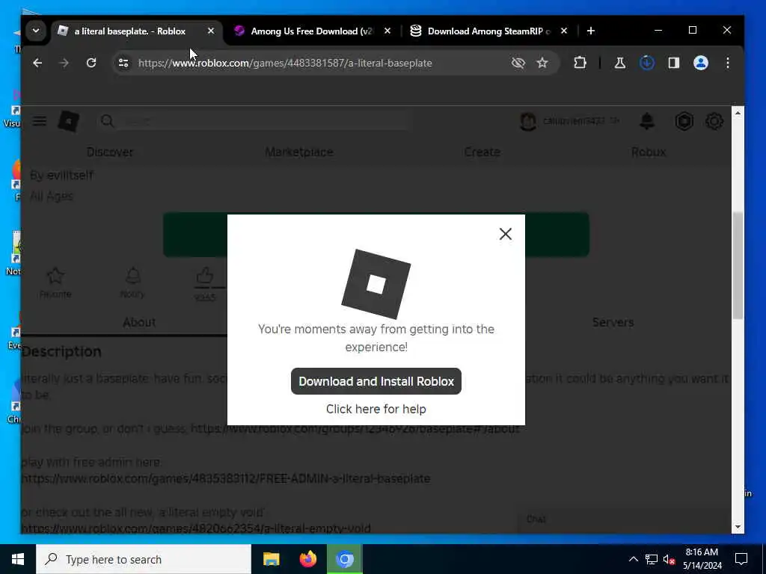Open the Robux hexagon icon

(x=684, y=121)
